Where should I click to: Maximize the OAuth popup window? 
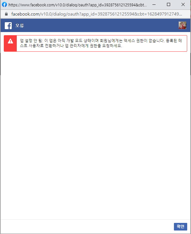tap(168, 5)
